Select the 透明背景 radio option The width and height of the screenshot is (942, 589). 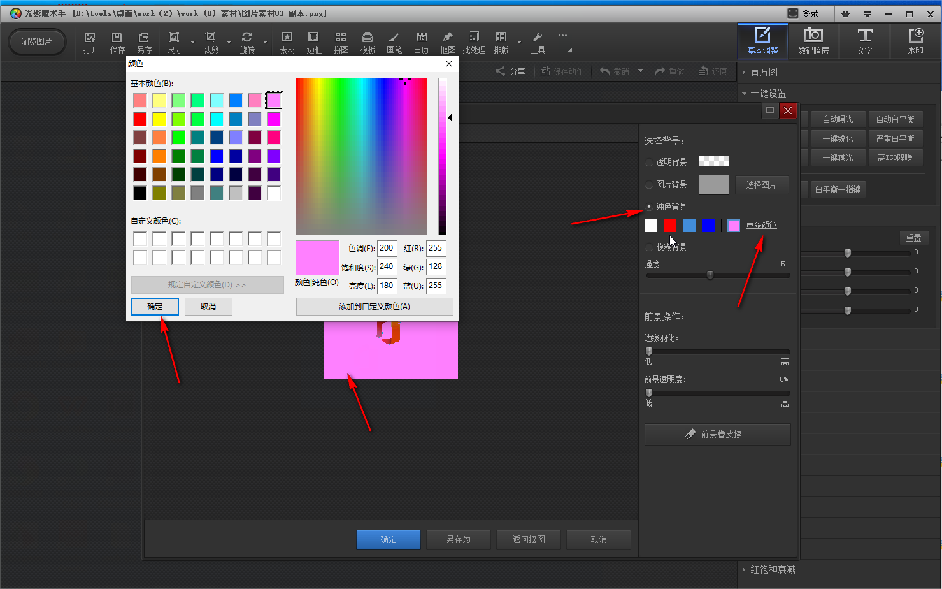(x=649, y=163)
